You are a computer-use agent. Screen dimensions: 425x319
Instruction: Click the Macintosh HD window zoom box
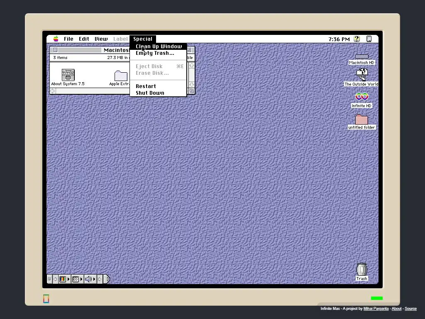click(x=189, y=50)
